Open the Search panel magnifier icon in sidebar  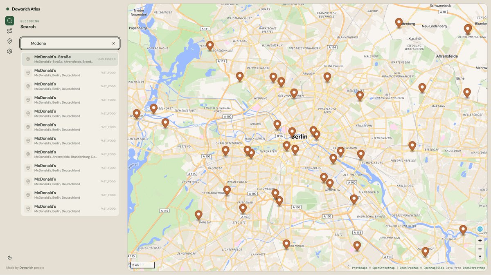[9, 21]
